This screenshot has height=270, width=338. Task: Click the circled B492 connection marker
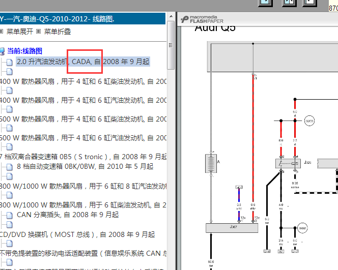point(302,228)
